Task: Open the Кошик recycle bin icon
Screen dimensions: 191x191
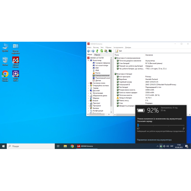Action: pos(5,61)
